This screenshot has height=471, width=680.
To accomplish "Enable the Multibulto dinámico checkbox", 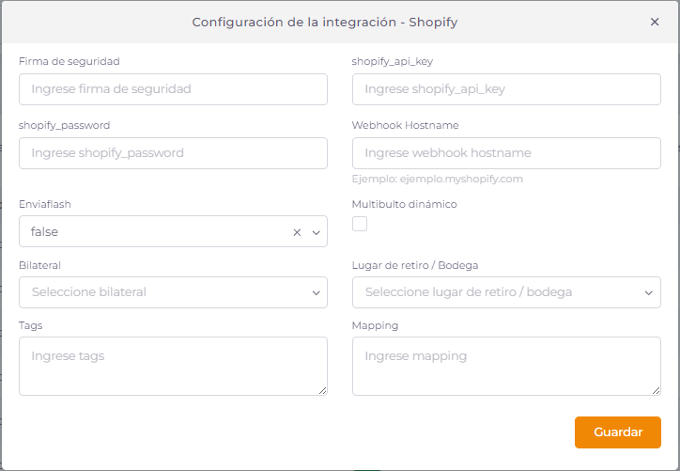I will coord(360,224).
